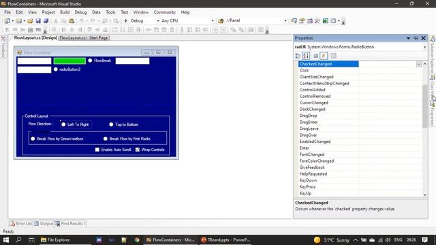Click the Properties list scrollbar thumb
Viewport: 436px width, 245px height.
(x=424, y=106)
